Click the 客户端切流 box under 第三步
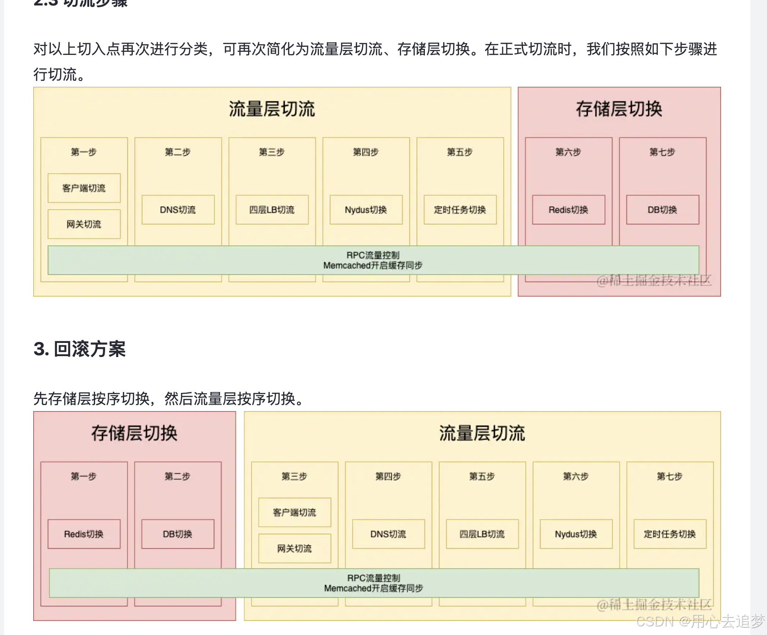The width and height of the screenshot is (767, 635). (x=295, y=512)
